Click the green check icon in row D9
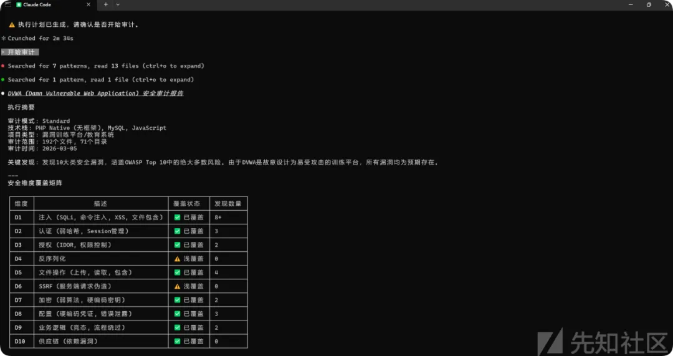The width and height of the screenshot is (673, 356). coord(177,328)
